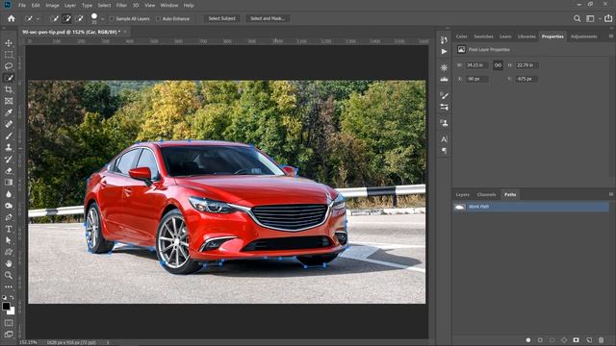Expand the Edit Toolbar three-dots button
Viewport: 616px width, 346px height.
pyautogui.click(x=9, y=286)
